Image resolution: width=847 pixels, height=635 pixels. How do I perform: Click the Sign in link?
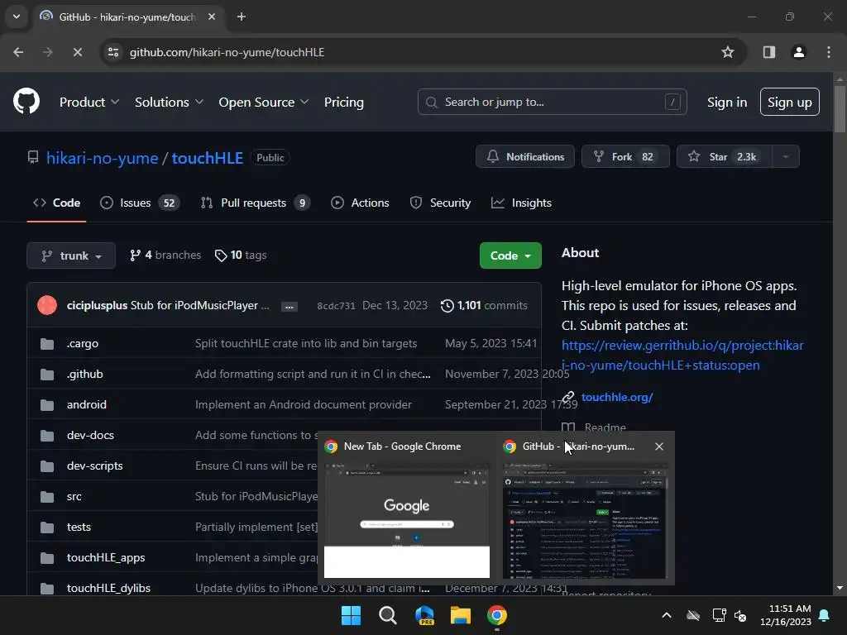pyautogui.click(x=726, y=102)
